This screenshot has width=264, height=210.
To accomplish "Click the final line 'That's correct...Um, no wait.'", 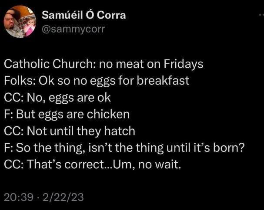I will click(92, 164).
